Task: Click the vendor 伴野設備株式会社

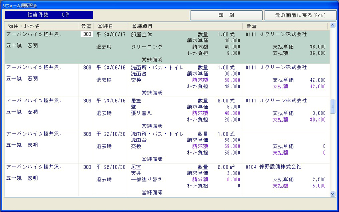Action: click(280, 167)
